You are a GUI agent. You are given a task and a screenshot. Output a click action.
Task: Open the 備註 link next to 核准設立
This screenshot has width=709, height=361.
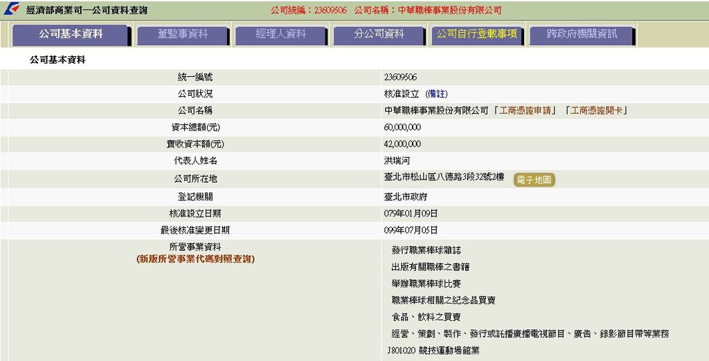(x=436, y=94)
